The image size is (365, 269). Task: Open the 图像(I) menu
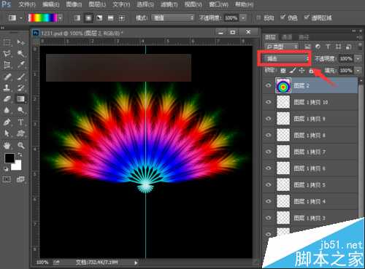(74, 4)
